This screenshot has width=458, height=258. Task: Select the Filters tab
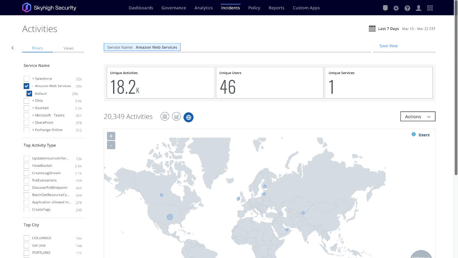pyautogui.click(x=37, y=48)
